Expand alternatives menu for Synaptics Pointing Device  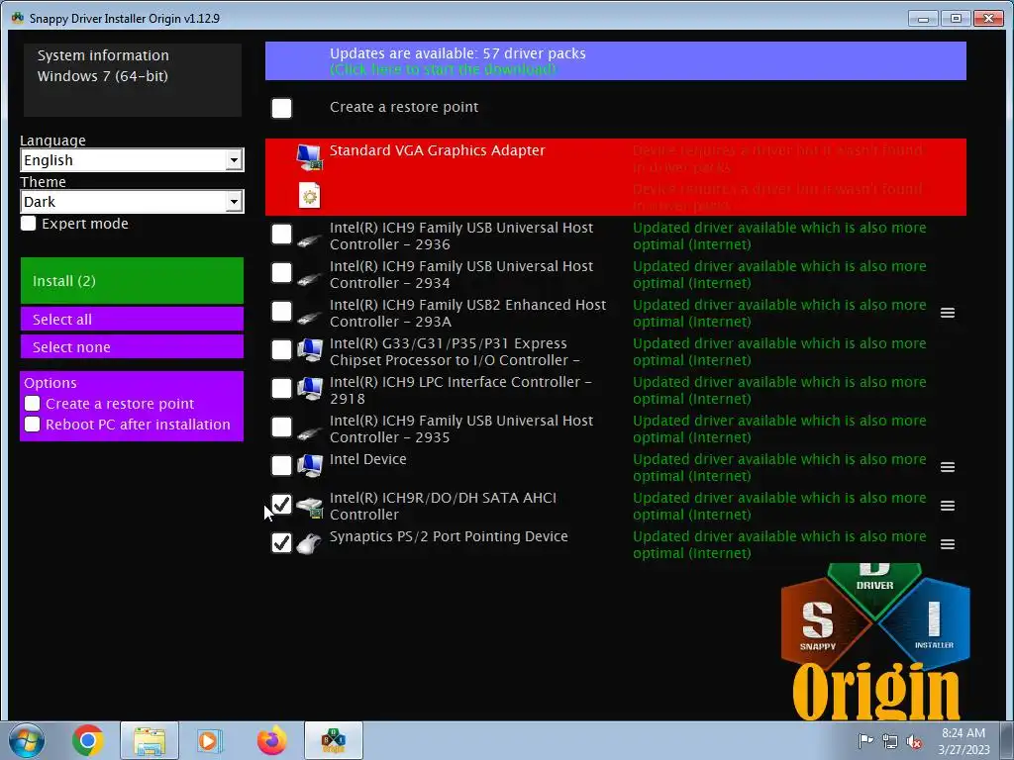pos(948,544)
